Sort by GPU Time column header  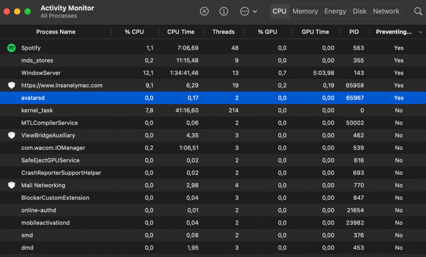(315, 32)
